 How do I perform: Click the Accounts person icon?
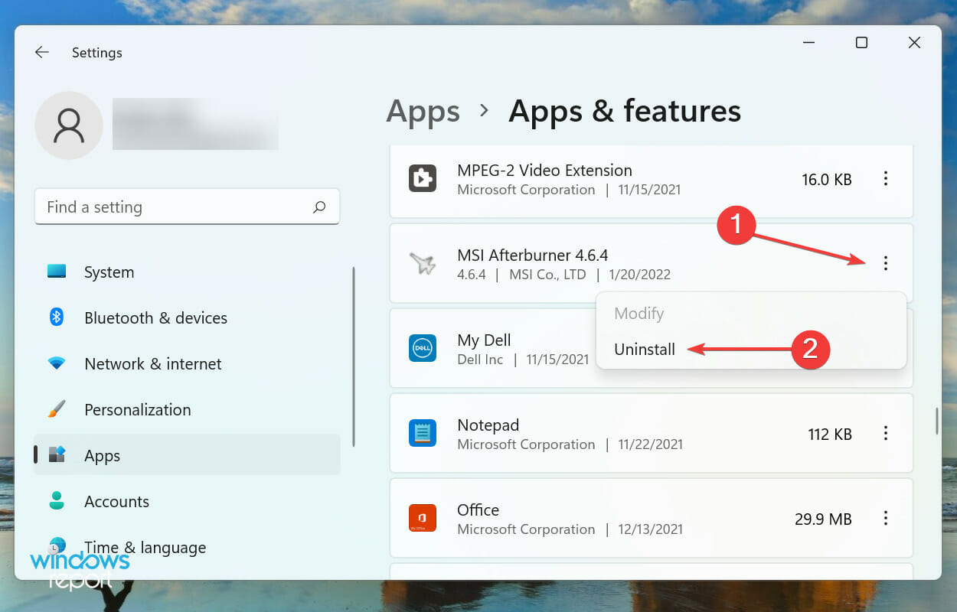(57, 501)
